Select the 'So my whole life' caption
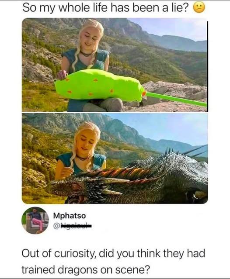This screenshot has height=279, width=230. [105, 8]
